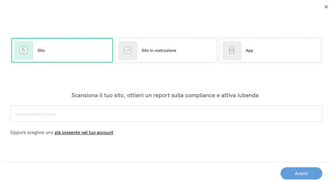Click the code brackets icon for Sito in costruzione
The image size is (333, 182).
click(128, 50)
